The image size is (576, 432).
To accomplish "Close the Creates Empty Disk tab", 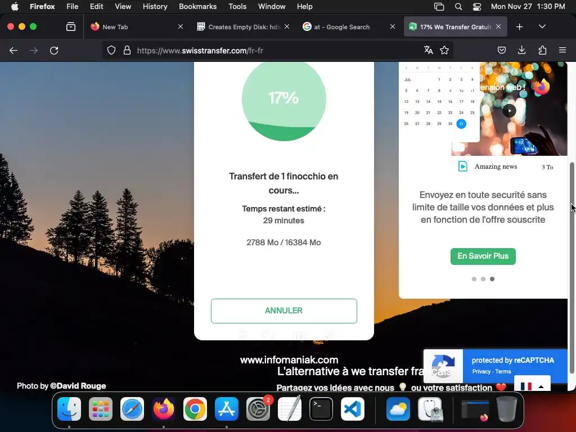I will point(287,26).
